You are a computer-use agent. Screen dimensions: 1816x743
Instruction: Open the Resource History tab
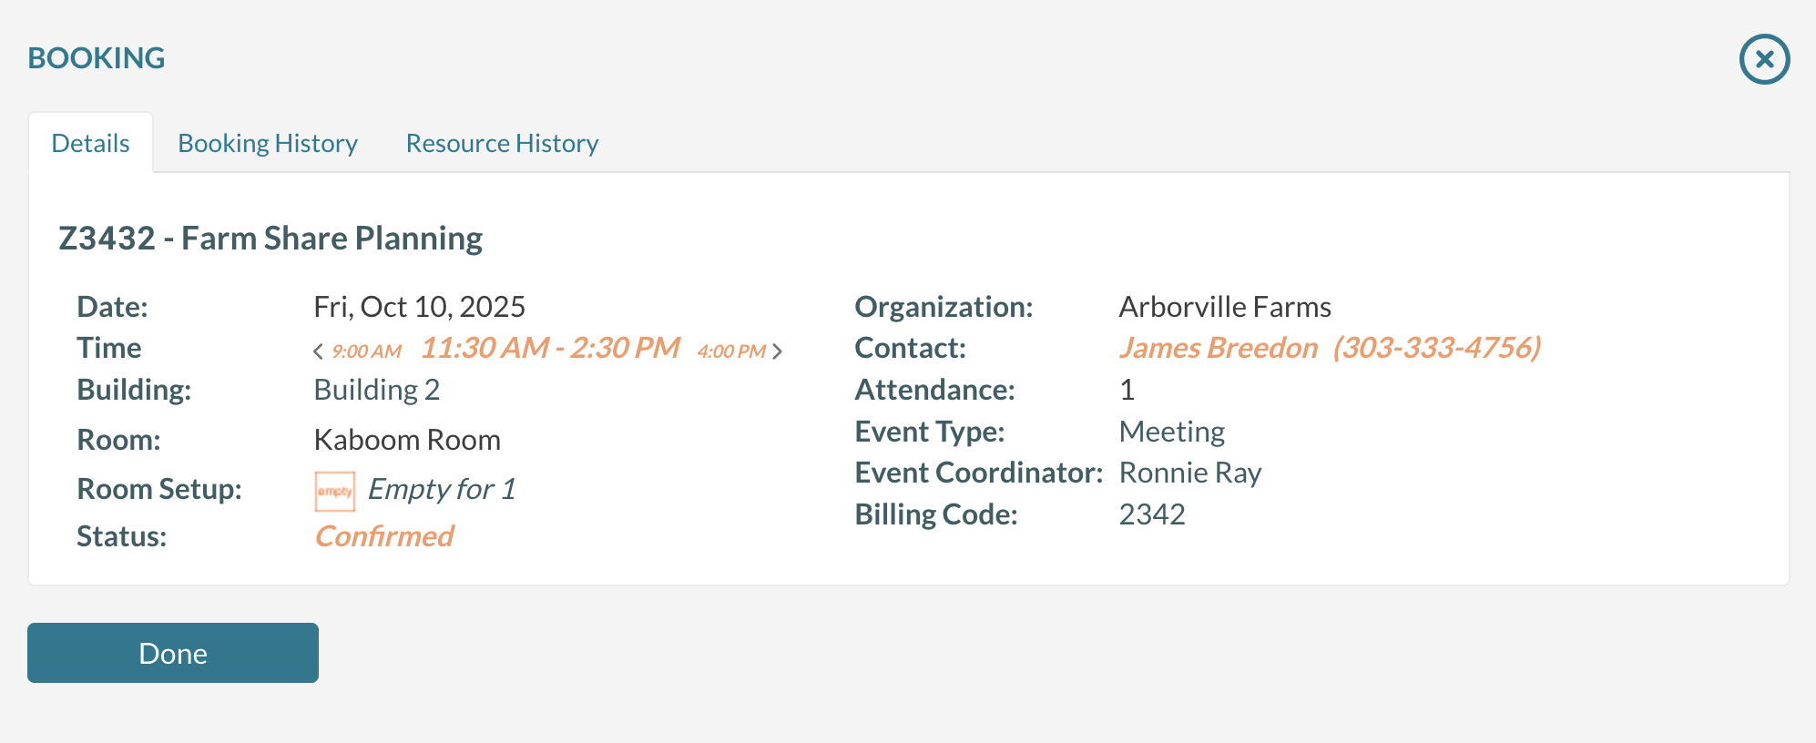point(502,143)
